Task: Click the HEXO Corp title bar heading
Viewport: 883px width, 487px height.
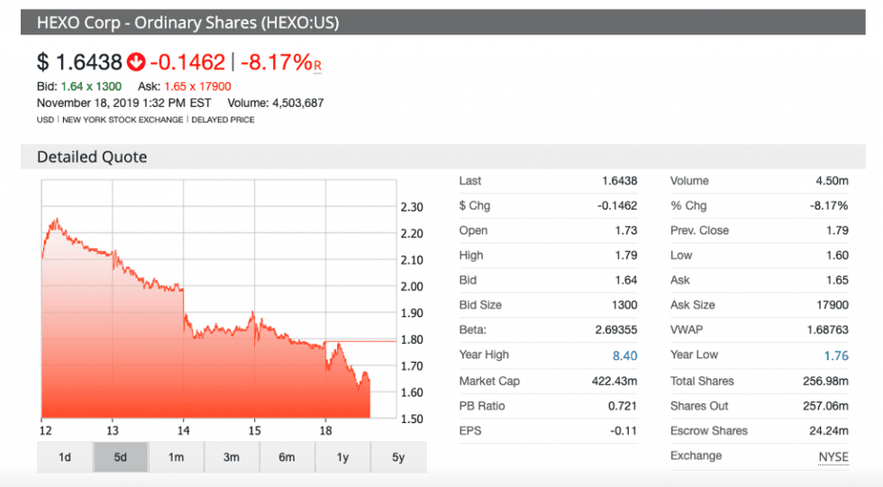Action: click(187, 23)
